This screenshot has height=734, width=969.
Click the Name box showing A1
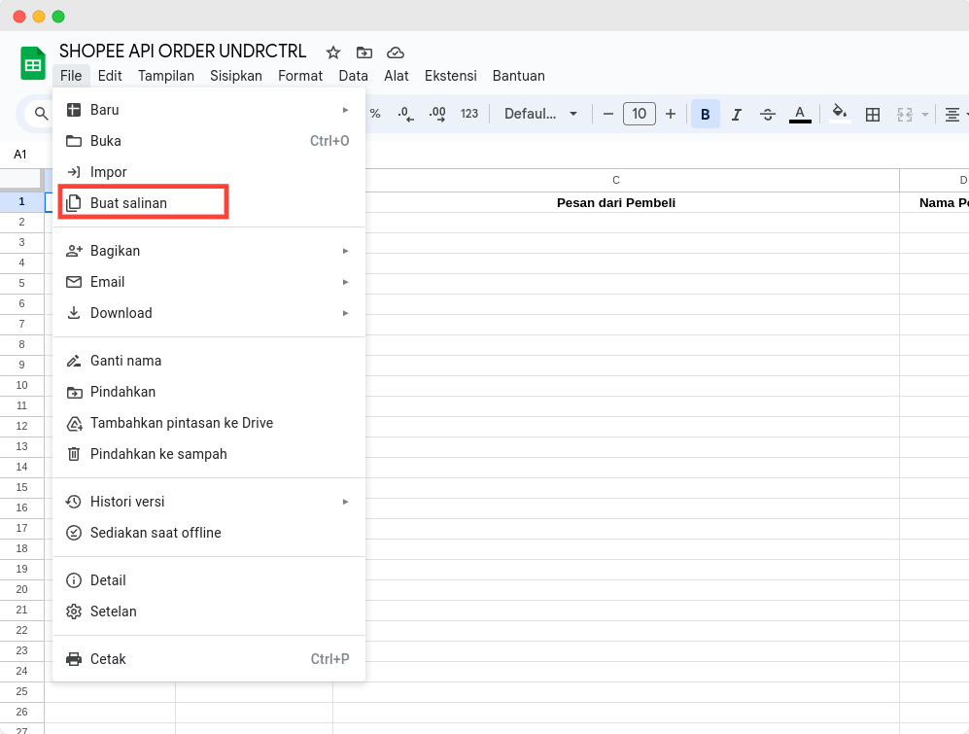[21, 154]
